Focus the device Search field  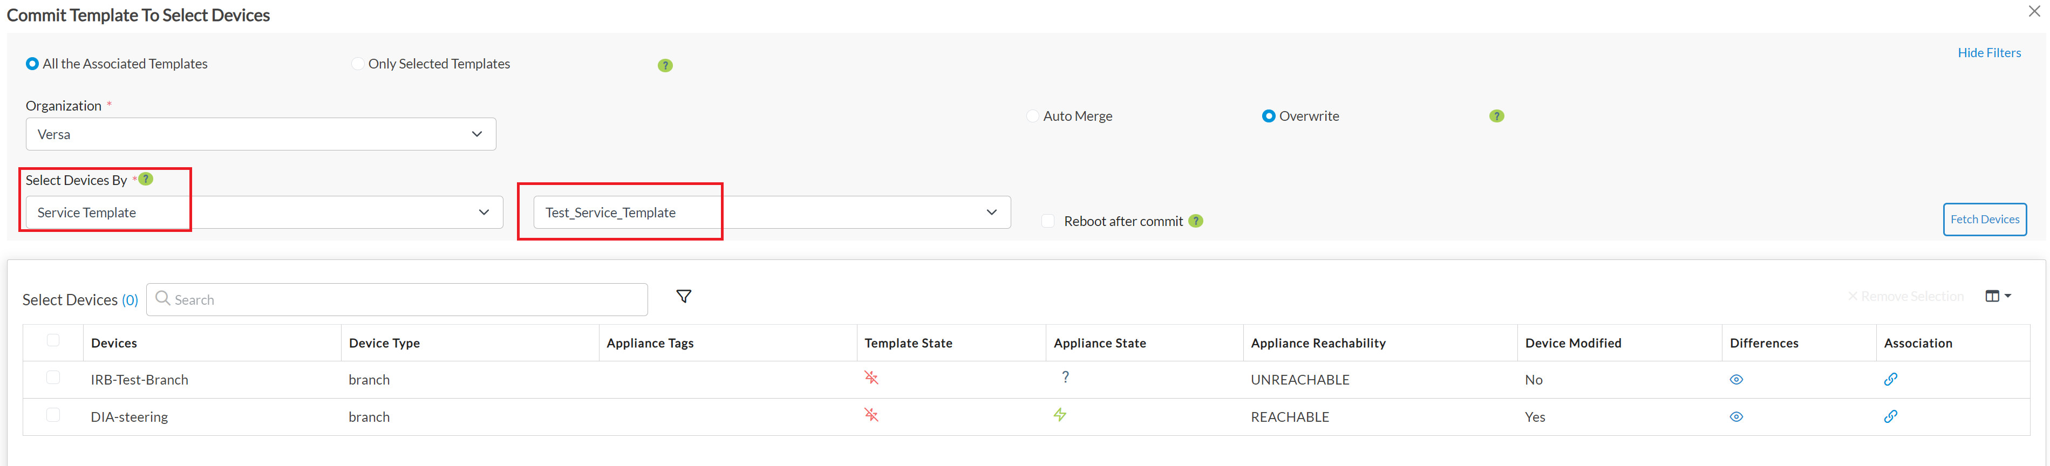397,300
